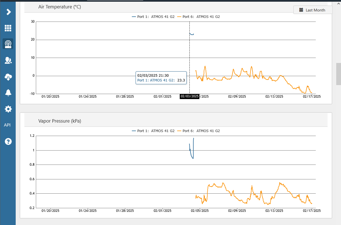Viewport: 341px width, 225px height.
Task: Click the page vertical scrollbar thumb
Action: tap(338, 74)
